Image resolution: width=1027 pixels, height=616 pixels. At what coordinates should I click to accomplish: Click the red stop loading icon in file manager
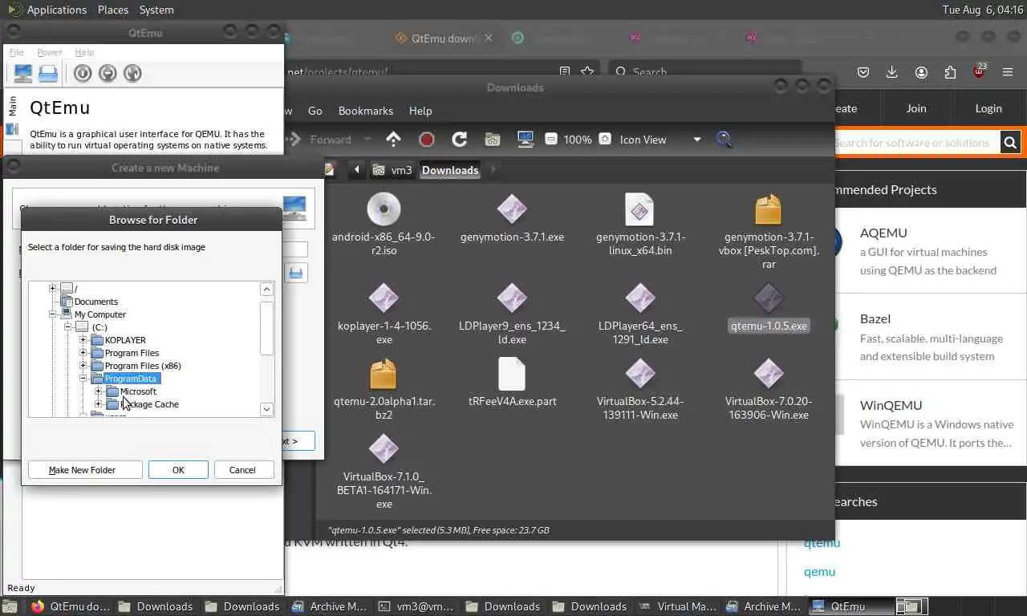click(427, 140)
